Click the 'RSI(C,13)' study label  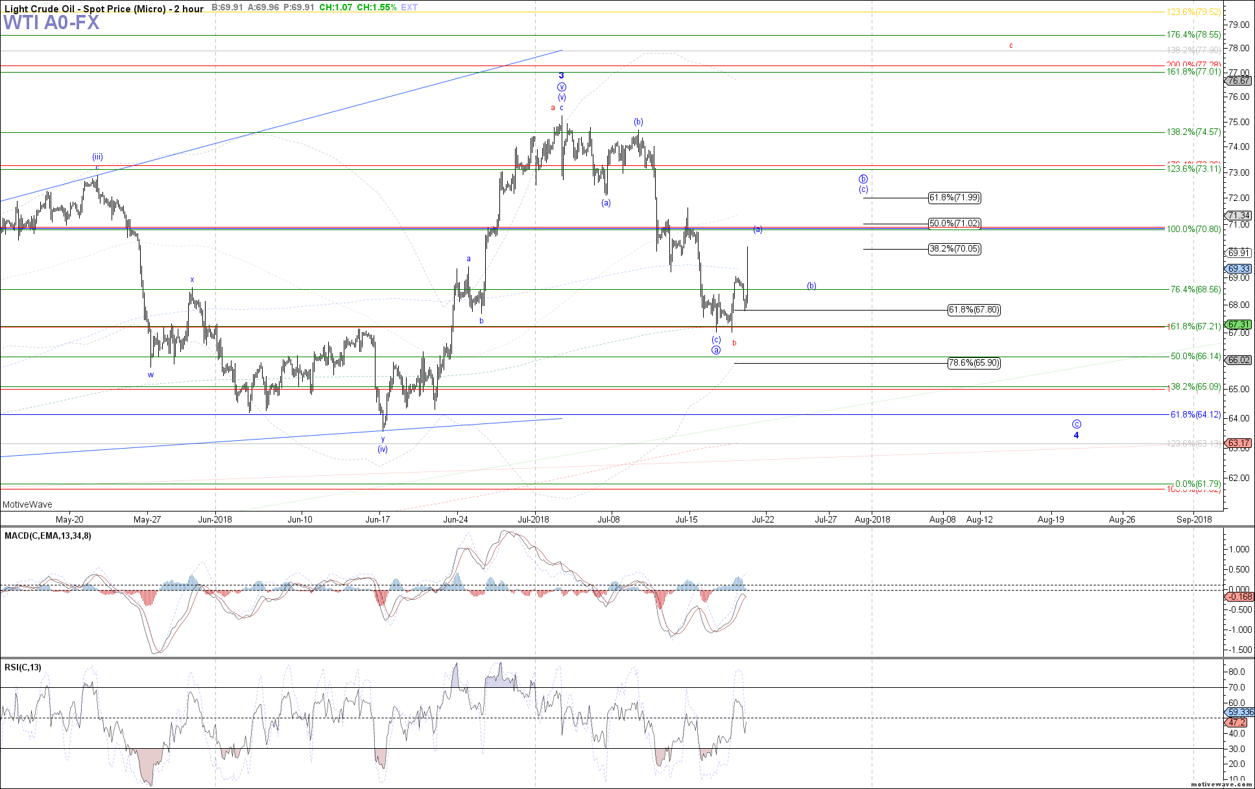click(23, 668)
